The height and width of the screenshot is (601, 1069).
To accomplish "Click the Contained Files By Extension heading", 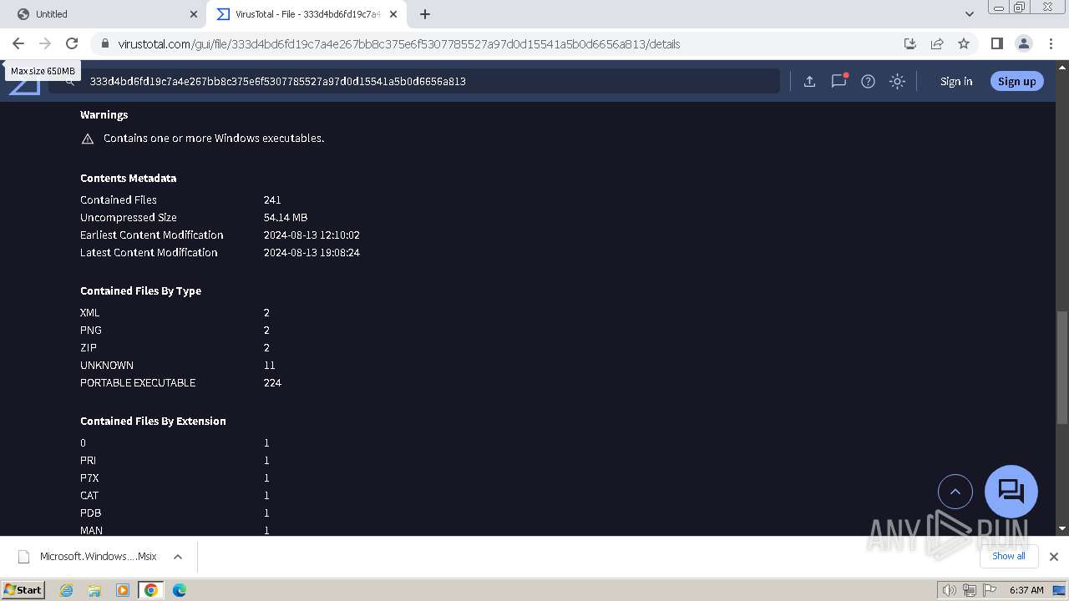I will pos(153,421).
